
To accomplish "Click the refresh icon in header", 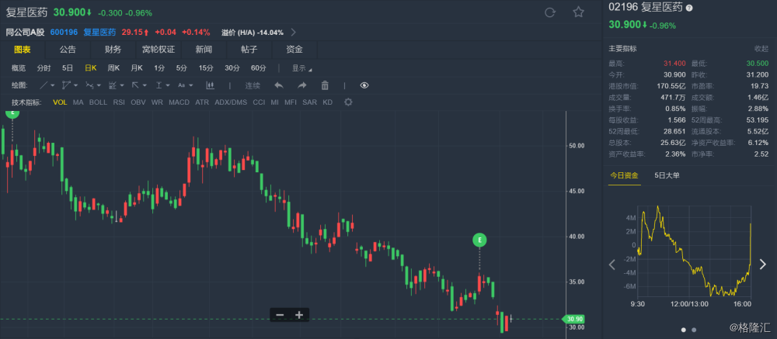I will [551, 12].
